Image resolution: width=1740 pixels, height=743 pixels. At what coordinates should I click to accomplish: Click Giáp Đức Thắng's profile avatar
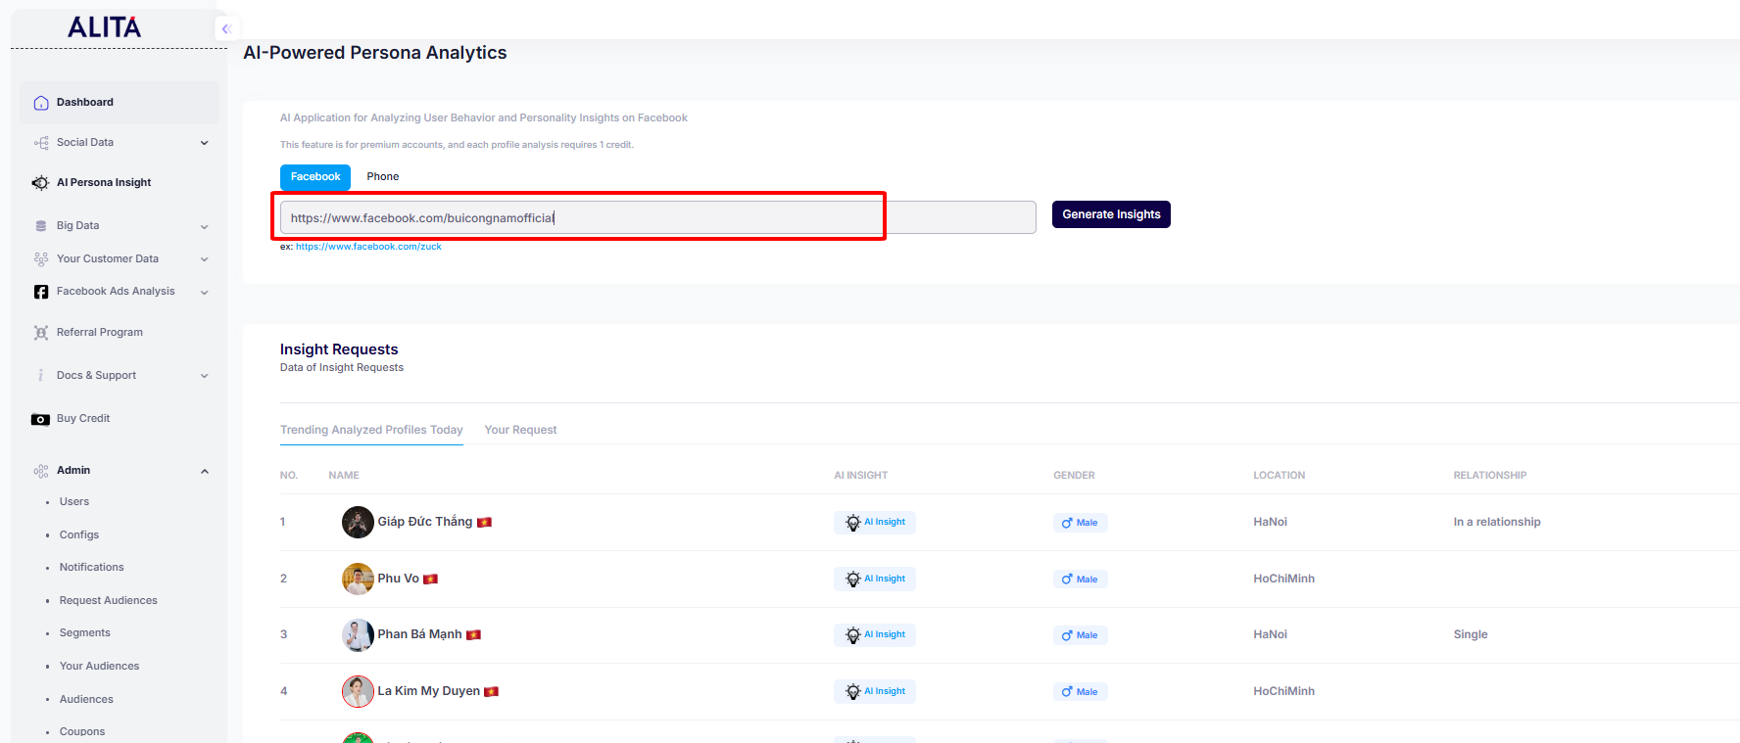[358, 522]
